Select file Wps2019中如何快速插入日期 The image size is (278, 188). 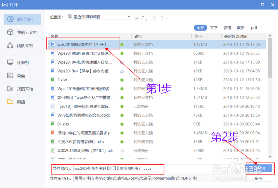157,62
